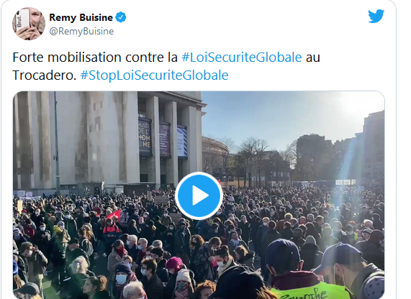Open the #LoiSecuriteGlobale hashtag
This screenshot has height=299, width=411.
(242, 57)
